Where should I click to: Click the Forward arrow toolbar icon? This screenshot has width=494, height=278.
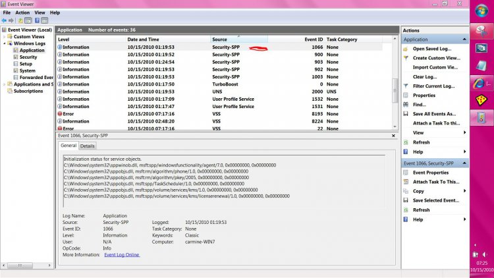tap(11, 20)
